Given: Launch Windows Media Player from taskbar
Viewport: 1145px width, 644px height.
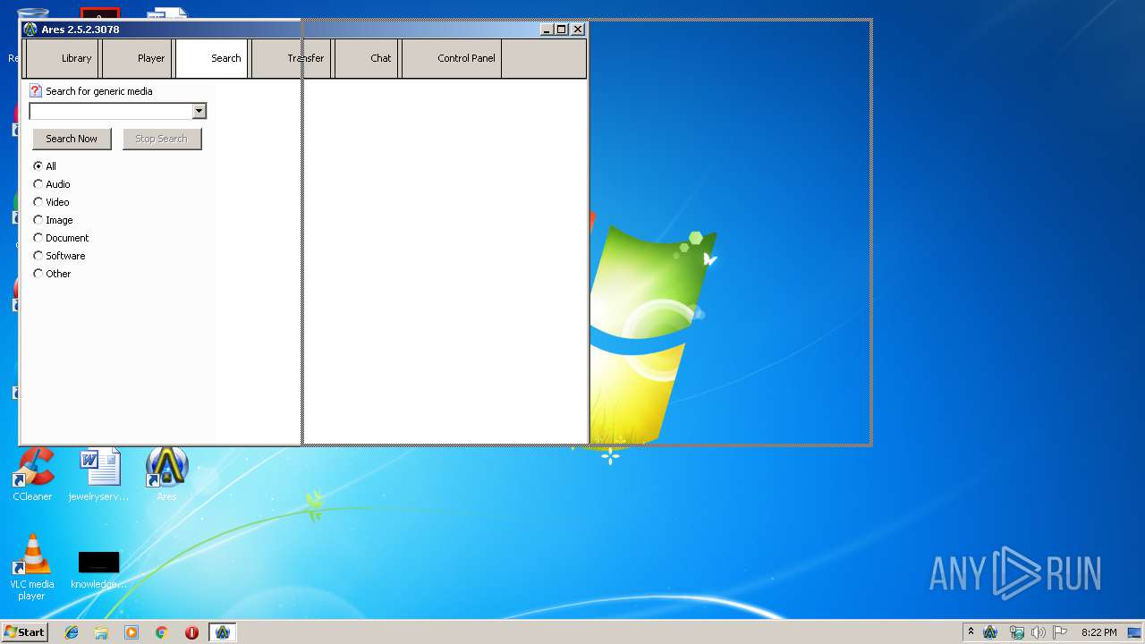Looking at the screenshot, I should 131,632.
